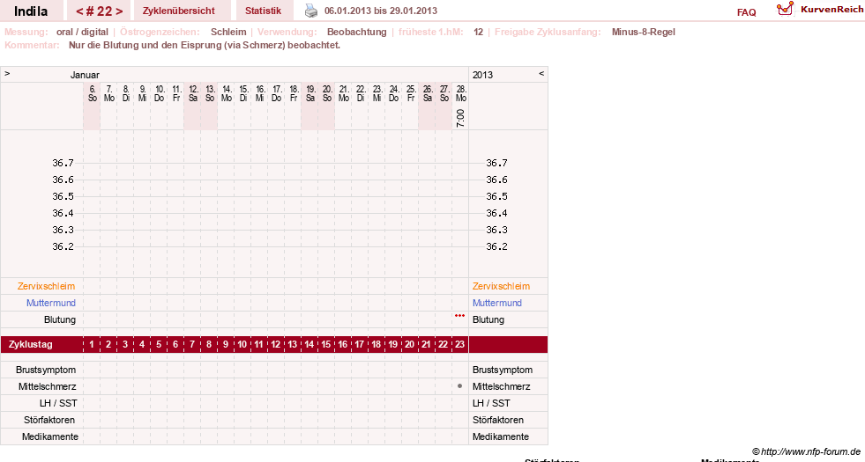865x462 pixels.
Task: Click Zyklustag cell 1
Action: pos(92,345)
